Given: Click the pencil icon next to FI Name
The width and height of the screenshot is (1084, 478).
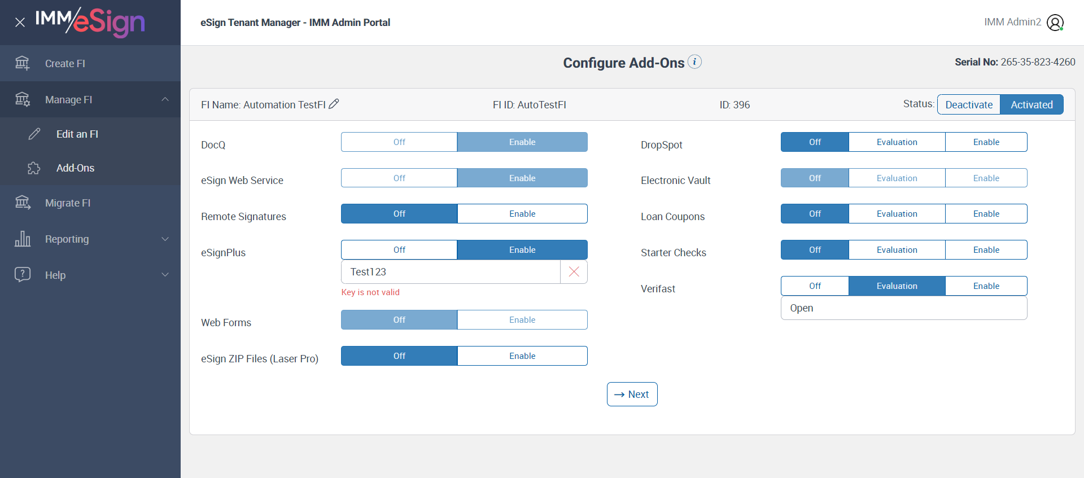Looking at the screenshot, I should coord(334,104).
